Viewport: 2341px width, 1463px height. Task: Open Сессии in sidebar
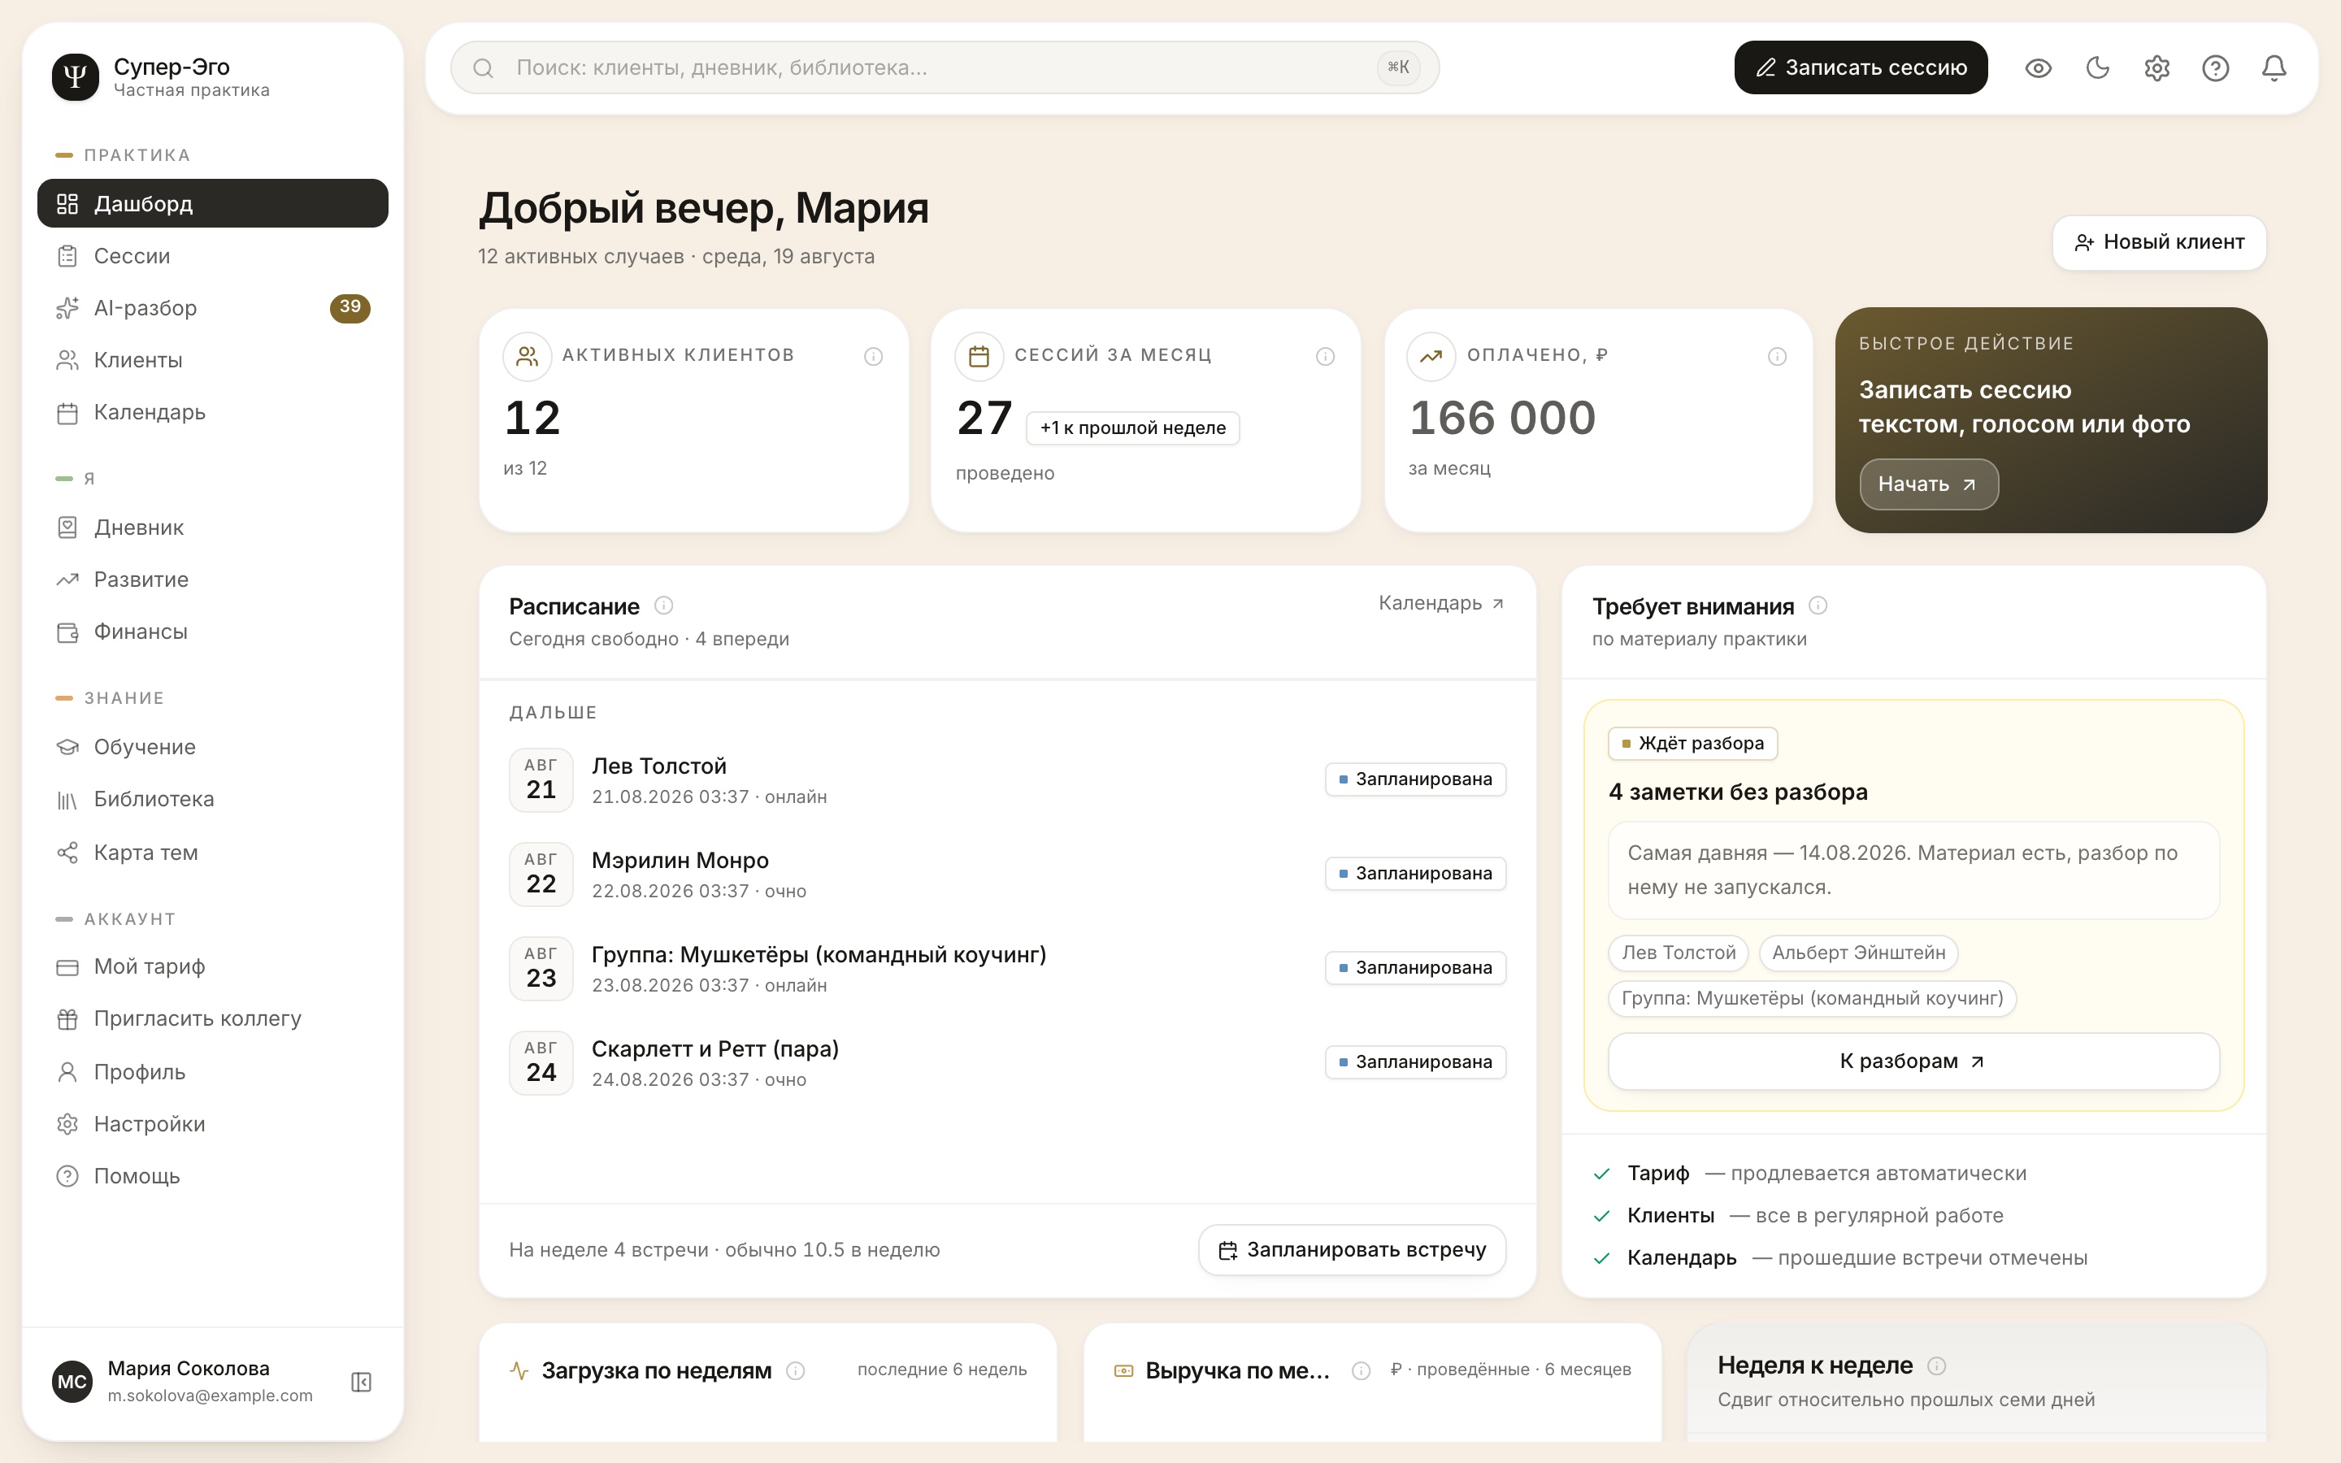213,255
